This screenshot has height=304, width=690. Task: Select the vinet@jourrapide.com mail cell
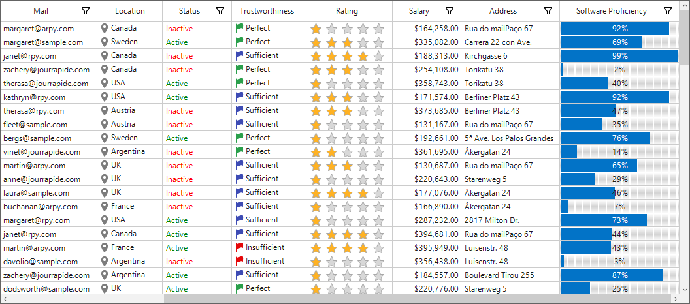point(49,151)
